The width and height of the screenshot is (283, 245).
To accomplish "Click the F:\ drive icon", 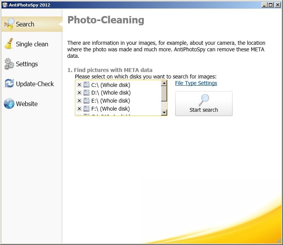I will [x=86, y=108].
